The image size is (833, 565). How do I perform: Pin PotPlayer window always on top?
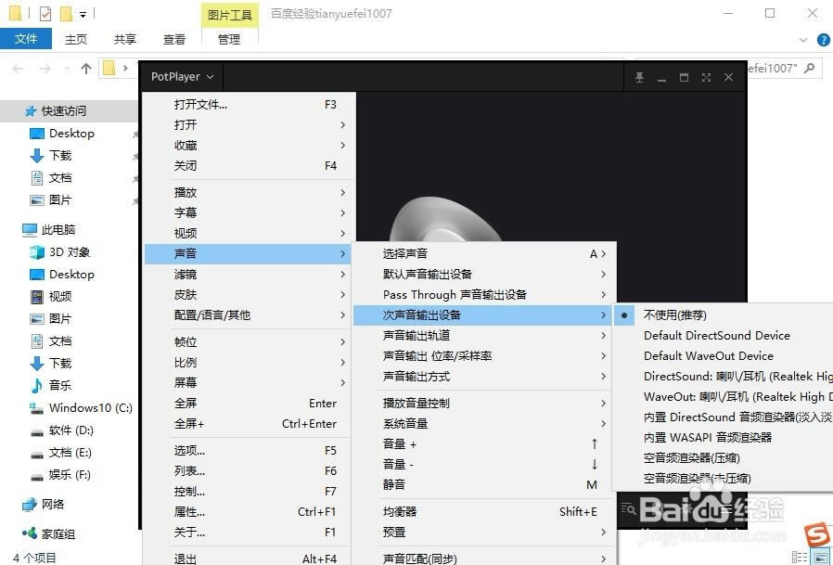click(x=640, y=78)
